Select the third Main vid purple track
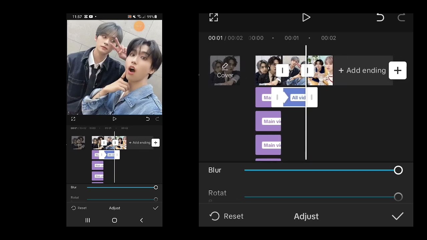The width and height of the screenshot is (427, 240). pyautogui.click(x=268, y=145)
